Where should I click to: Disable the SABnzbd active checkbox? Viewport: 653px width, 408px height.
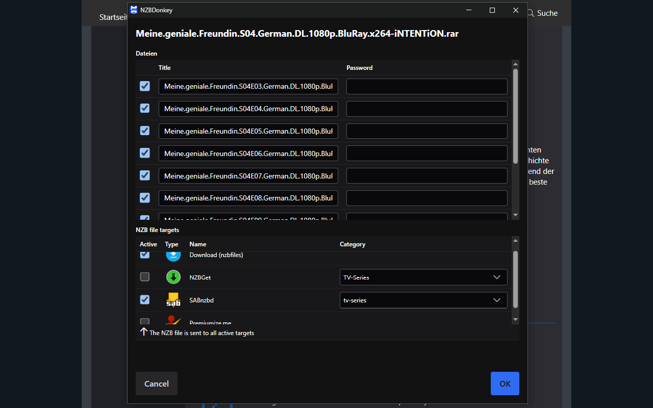[144, 299]
